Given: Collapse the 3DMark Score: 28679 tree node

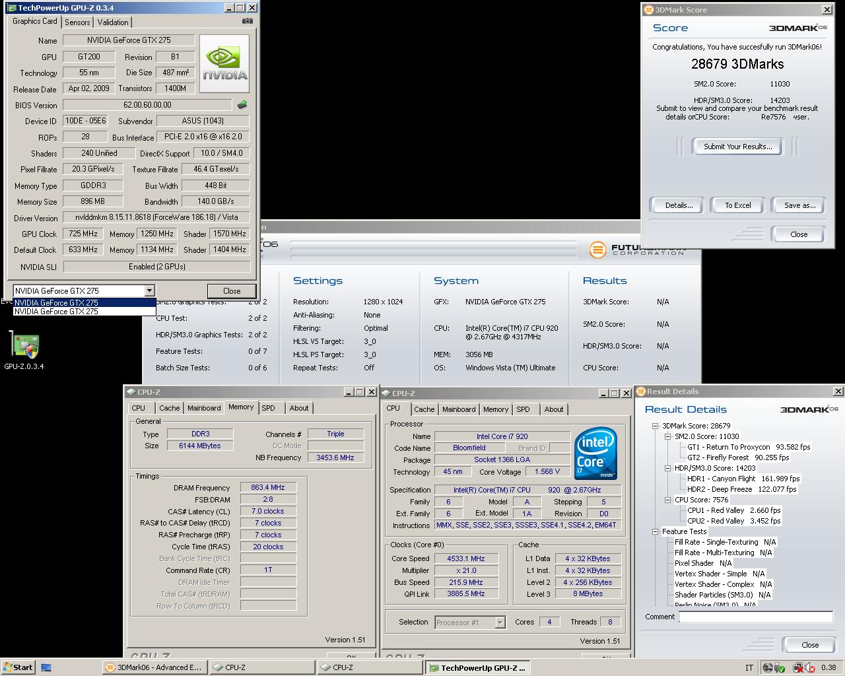Looking at the screenshot, I should [x=656, y=426].
